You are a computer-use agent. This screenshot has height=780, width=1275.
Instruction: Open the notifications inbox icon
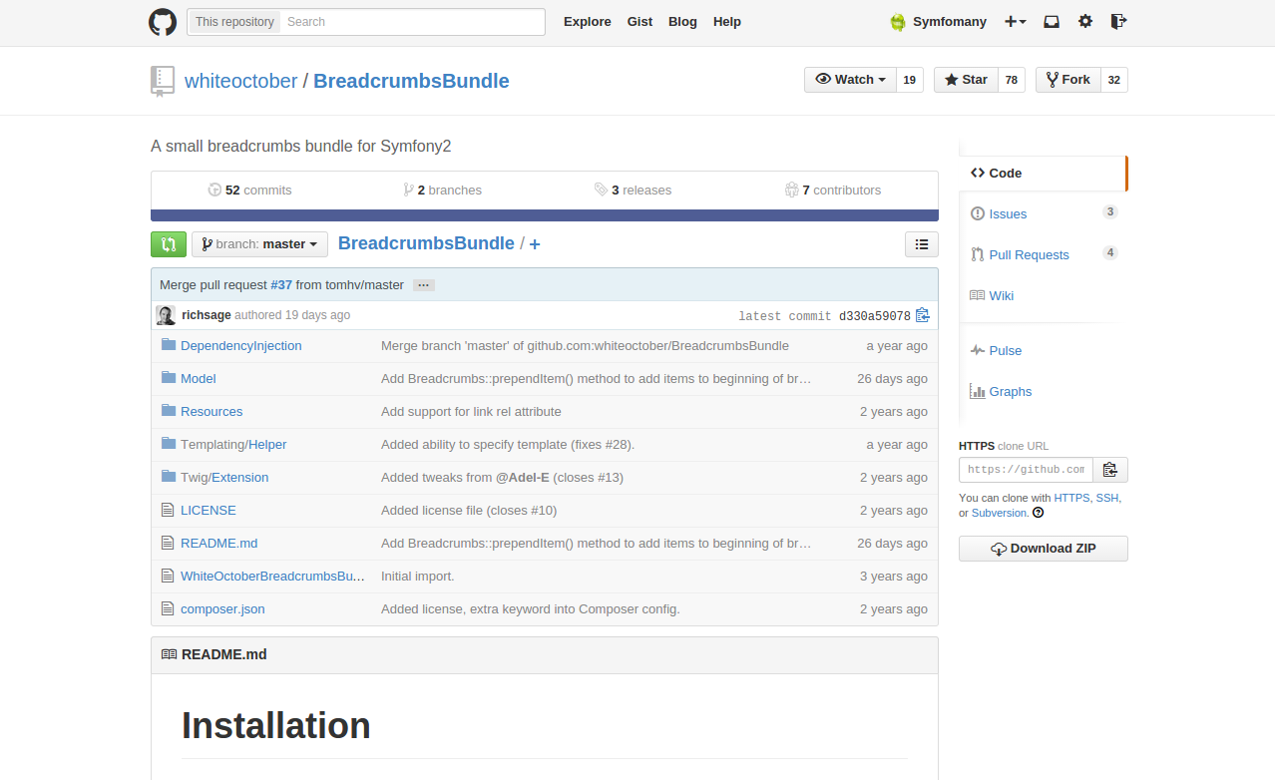pyautogui.click(x=1052, y=22)
